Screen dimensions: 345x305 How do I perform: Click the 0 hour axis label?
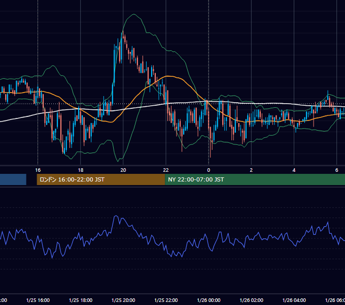coord(209,170)
